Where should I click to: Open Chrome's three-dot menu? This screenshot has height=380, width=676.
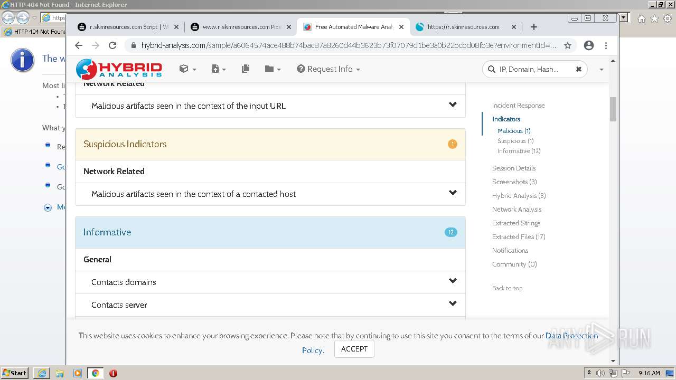click(x=606, y=45)
